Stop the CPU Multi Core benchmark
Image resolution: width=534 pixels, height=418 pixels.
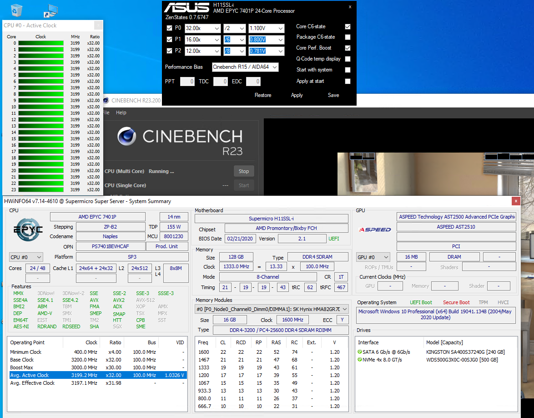point(244,171)
